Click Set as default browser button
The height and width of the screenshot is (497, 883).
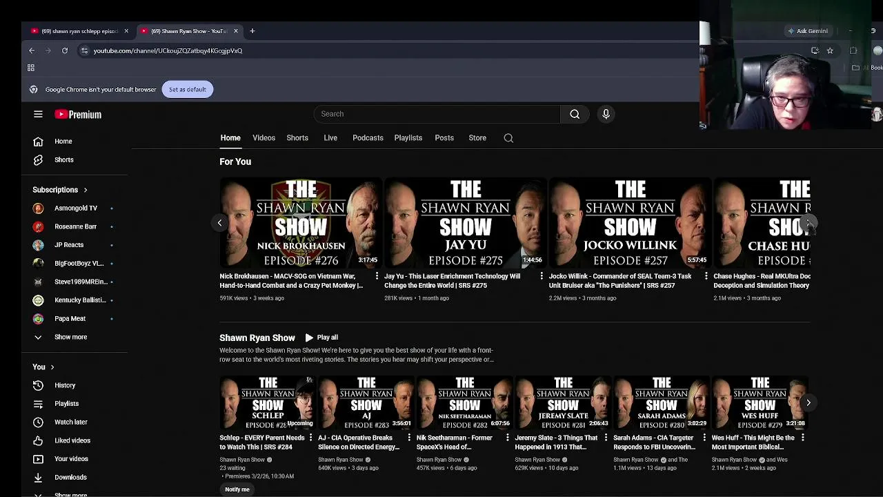click(188, 89)
